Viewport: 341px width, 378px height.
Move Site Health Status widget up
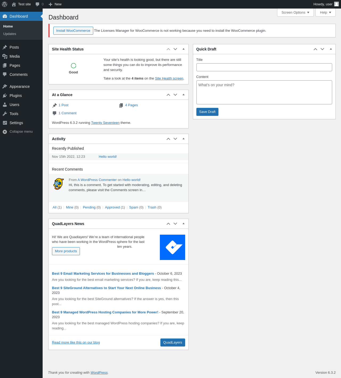click(x=168, y=49)
